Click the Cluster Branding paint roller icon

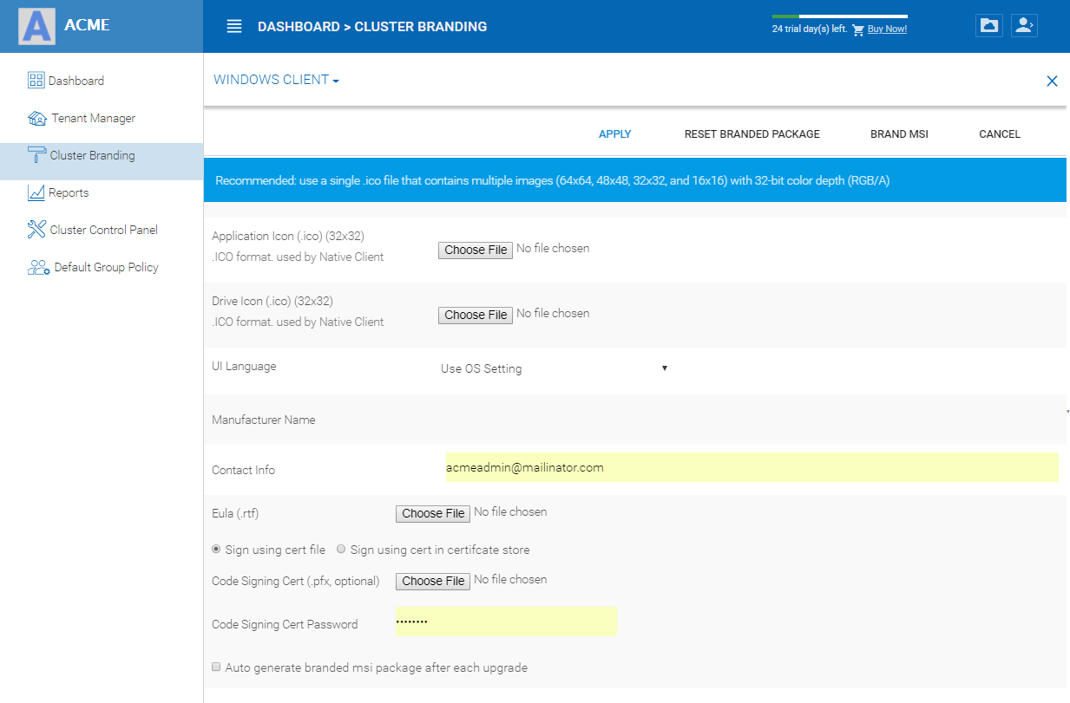point(37,155)
